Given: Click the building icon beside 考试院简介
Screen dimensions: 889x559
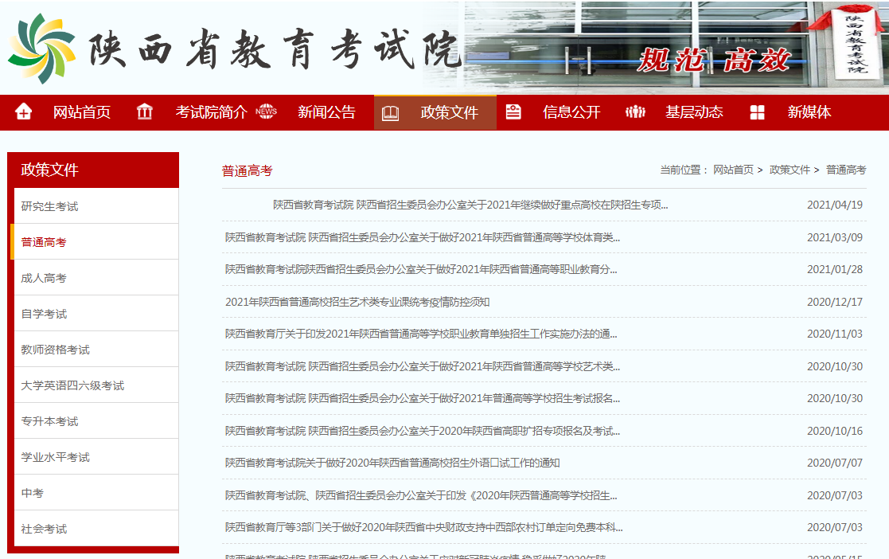Looking at the screenshot, I should click(145, 111).
